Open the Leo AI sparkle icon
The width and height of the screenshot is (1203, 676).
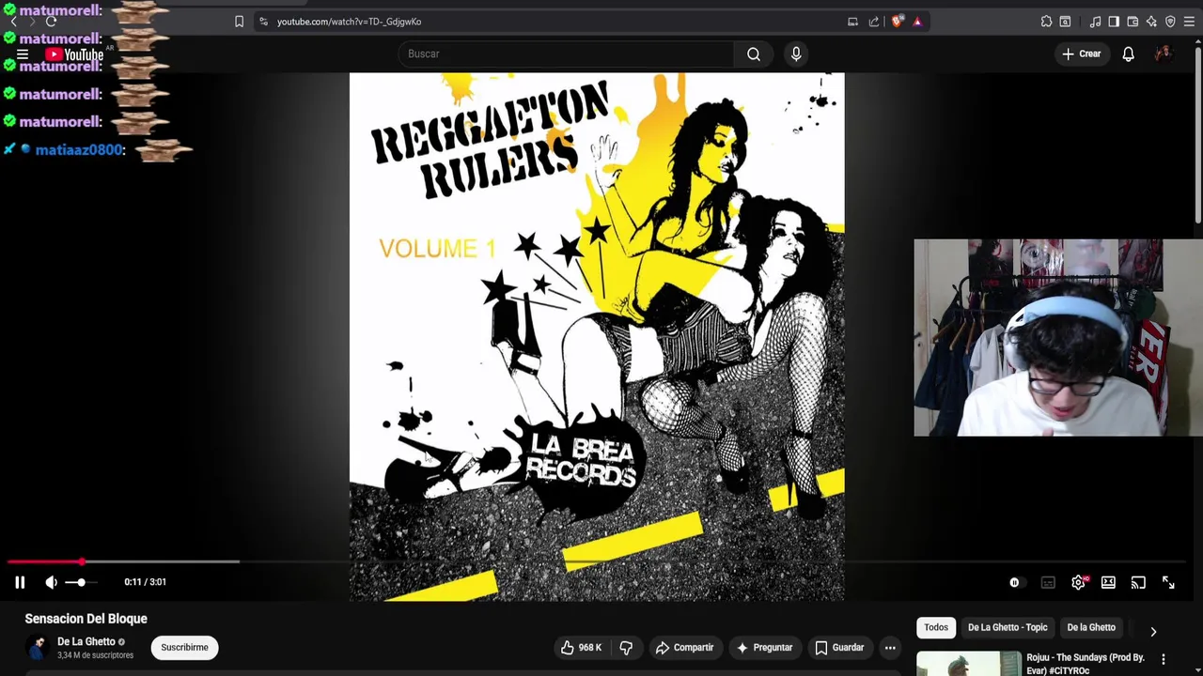pos(1151,22)
